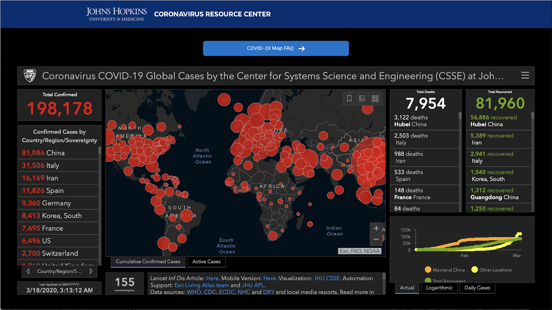Open the dashboard hamburger menu
The height and width of the screenshot is (310, 552).
coord(525,76)
